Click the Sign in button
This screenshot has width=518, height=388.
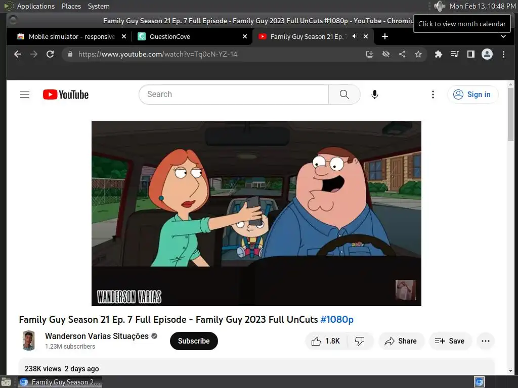[x=472, y=94]
